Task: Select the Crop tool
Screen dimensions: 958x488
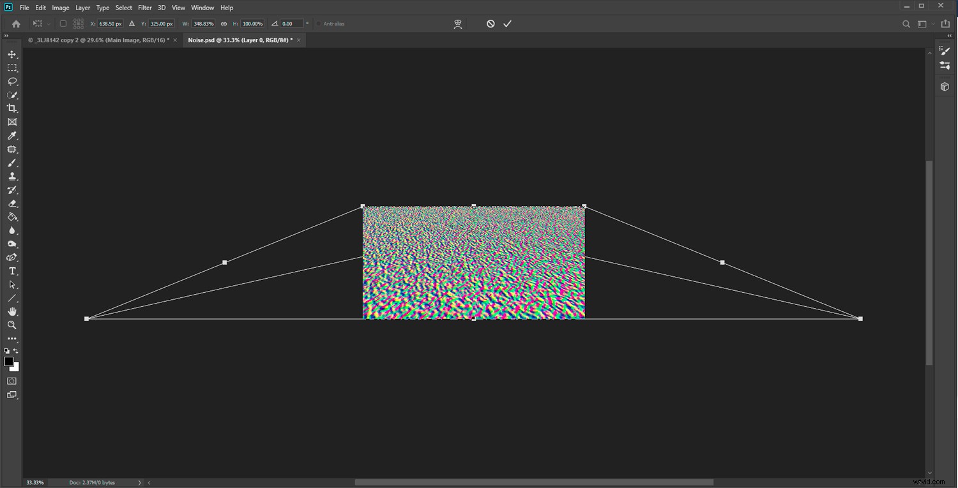Action: pyautogui.click(x=12, y=108)
